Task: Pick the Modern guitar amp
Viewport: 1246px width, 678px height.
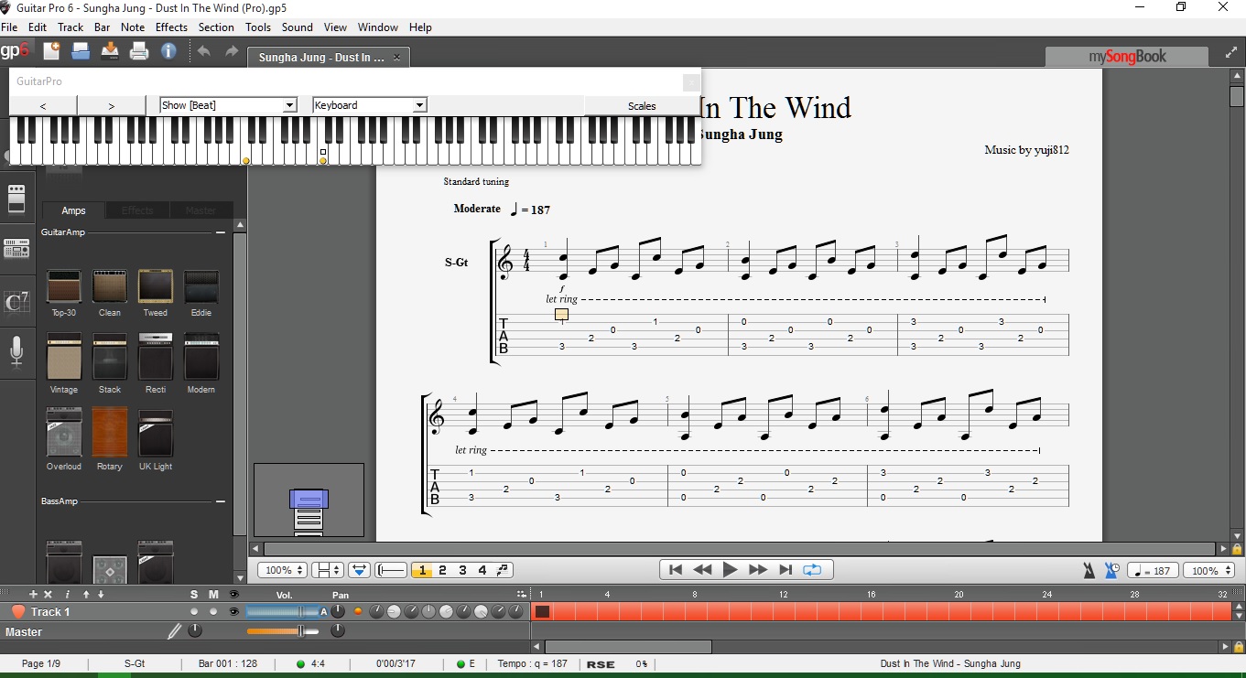Action: 201,357
